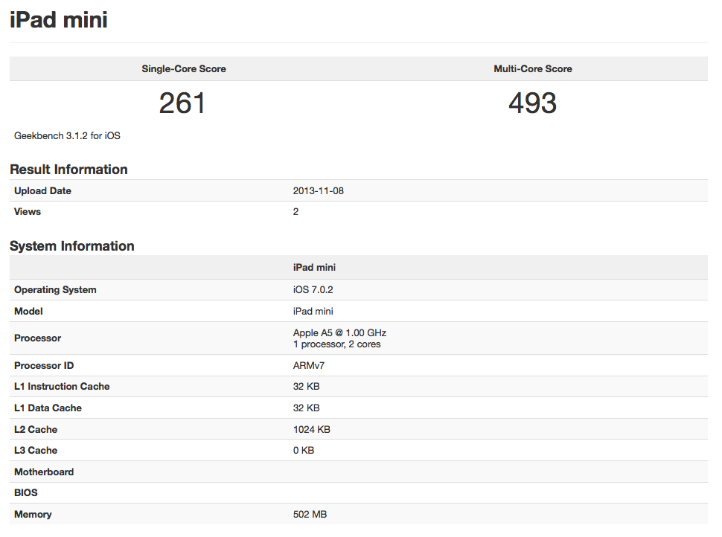
Task: Click the Memory value 502 MB
Action: pyautogui.click(x=310, y=514)
